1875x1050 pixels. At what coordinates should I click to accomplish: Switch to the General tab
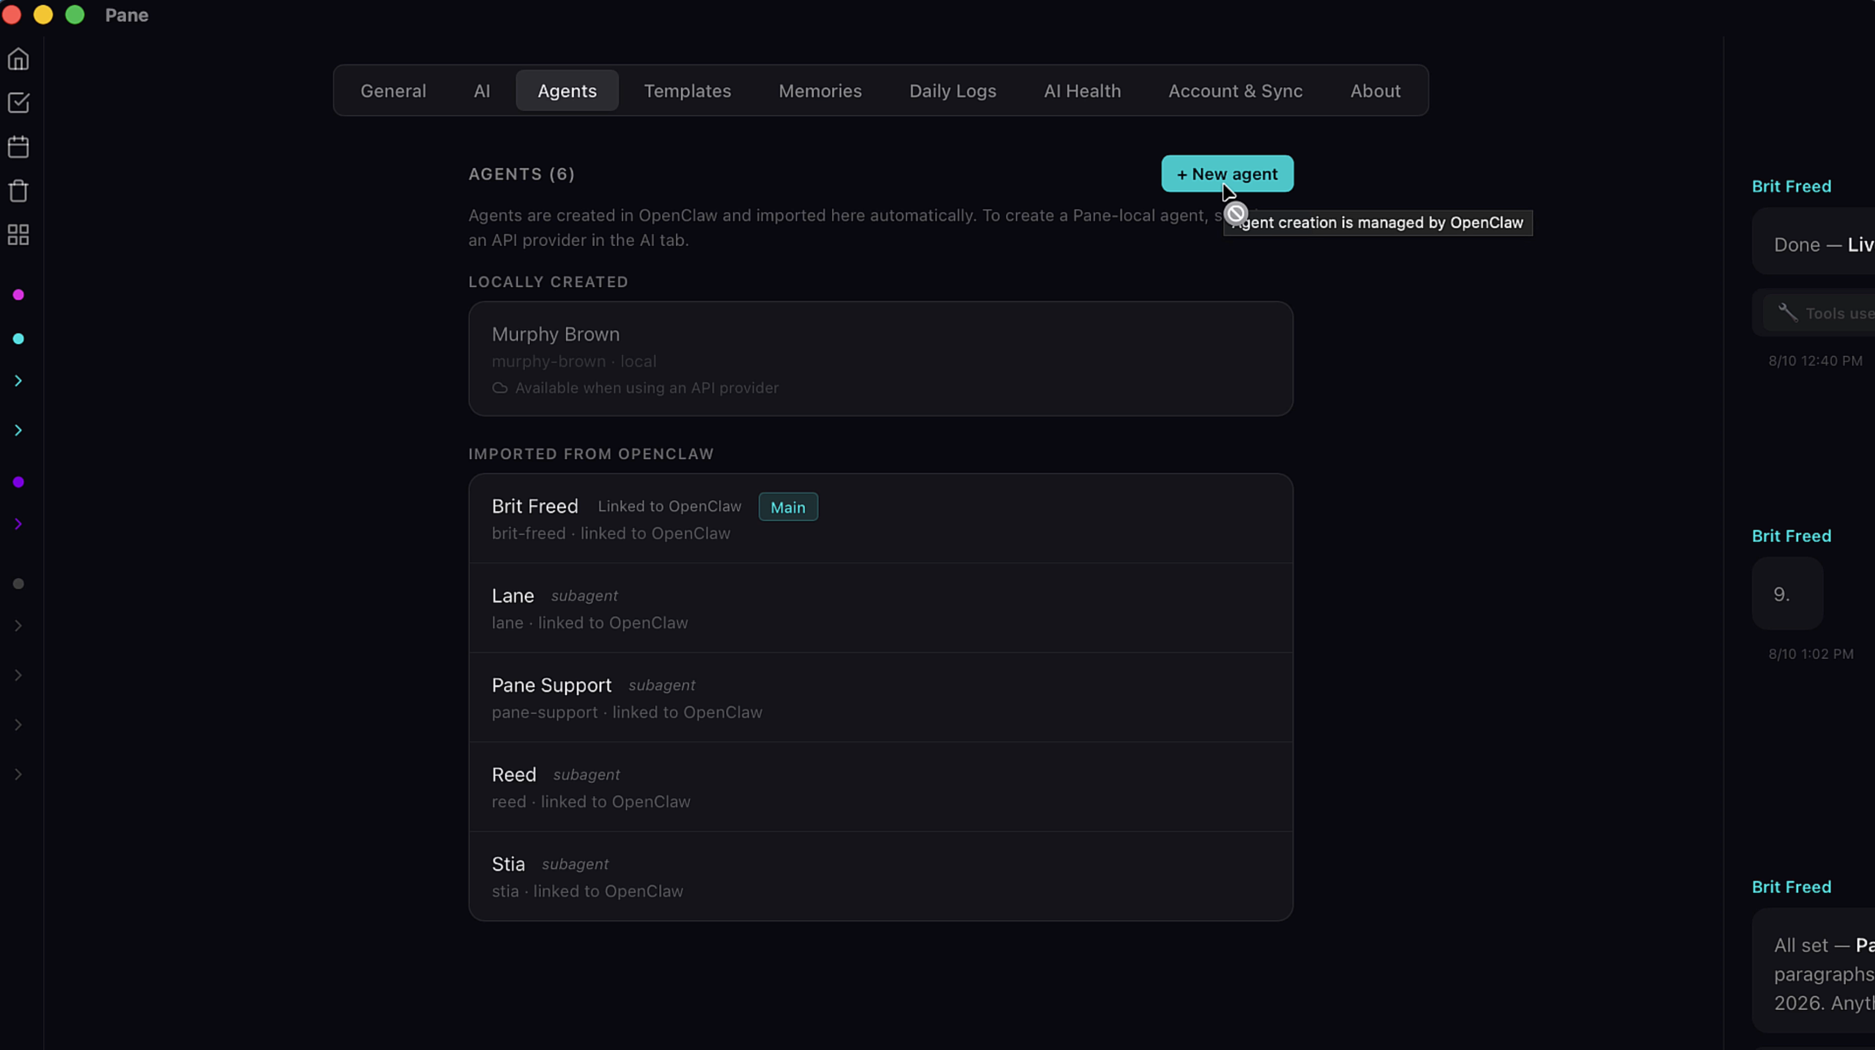[x=393, y=90]
